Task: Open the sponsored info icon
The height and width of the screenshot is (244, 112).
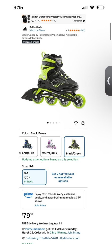Action: pyautogui.click(x=84, y=21)
